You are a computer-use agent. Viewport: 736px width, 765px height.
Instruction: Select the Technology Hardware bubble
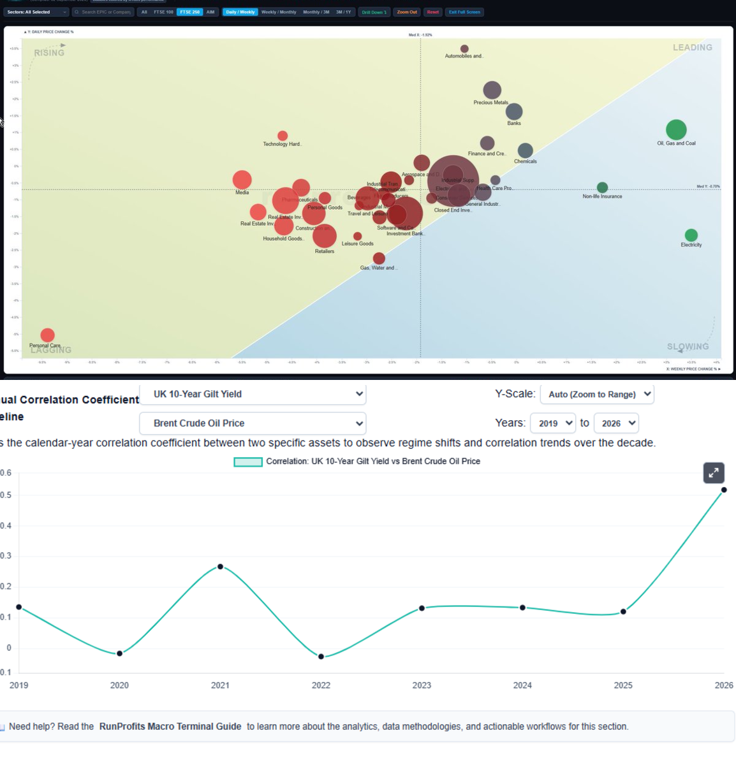point(283,136)
